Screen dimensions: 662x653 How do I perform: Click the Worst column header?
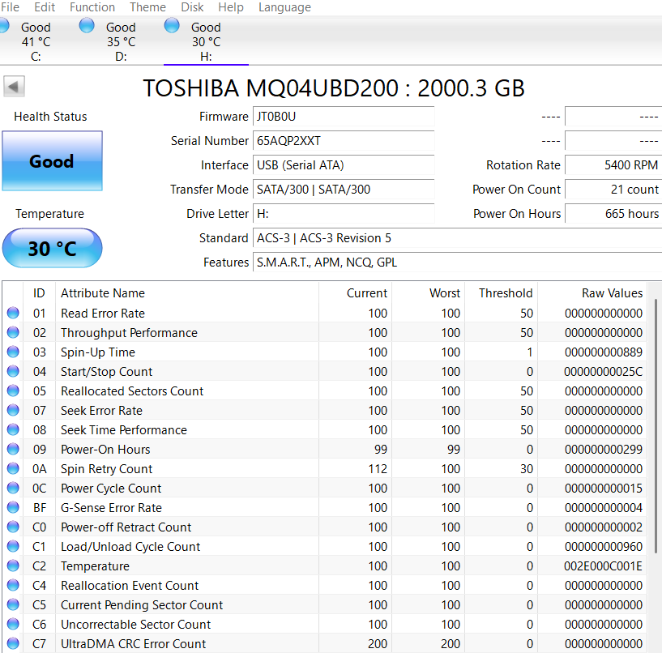coord(428,293)
